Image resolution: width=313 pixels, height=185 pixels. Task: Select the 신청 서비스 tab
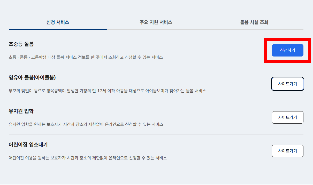point(58,22)
